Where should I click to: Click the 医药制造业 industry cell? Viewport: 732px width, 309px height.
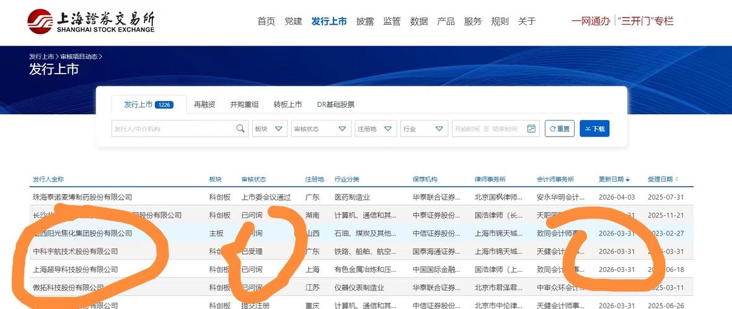click(x=352, y=197)
